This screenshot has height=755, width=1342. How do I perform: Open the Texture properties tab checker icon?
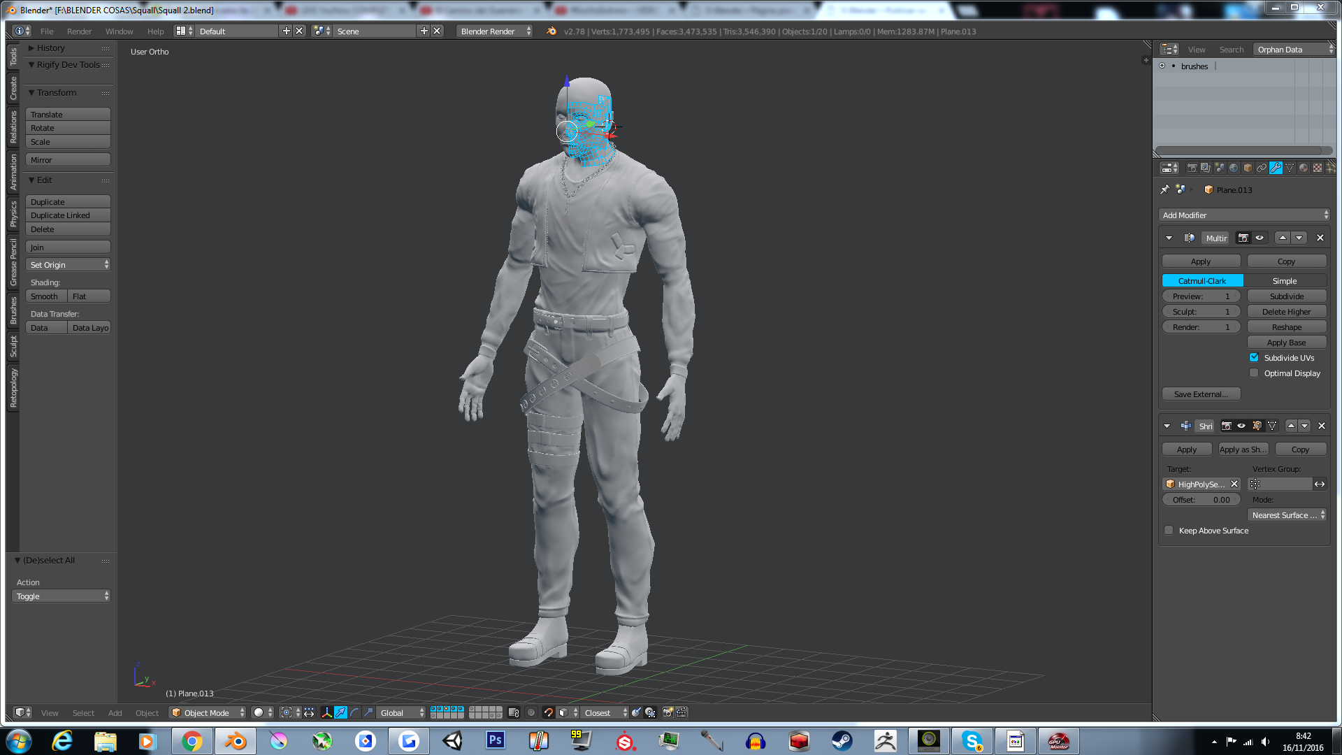(x=1318, y=168)
